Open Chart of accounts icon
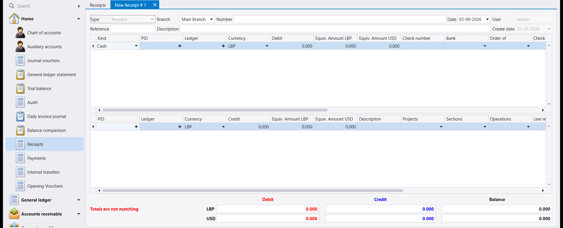The height and width of the screenshot is (228, 563). (x=20, y=33)
